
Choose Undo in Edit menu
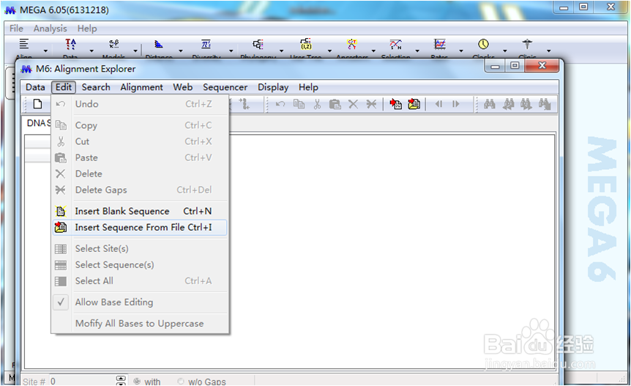tap(140, 104)
